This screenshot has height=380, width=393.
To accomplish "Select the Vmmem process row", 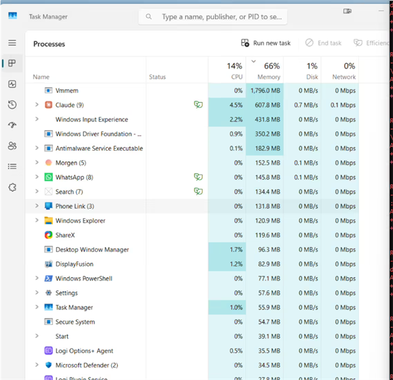I will pyautogui.click(x=192, y=90).
